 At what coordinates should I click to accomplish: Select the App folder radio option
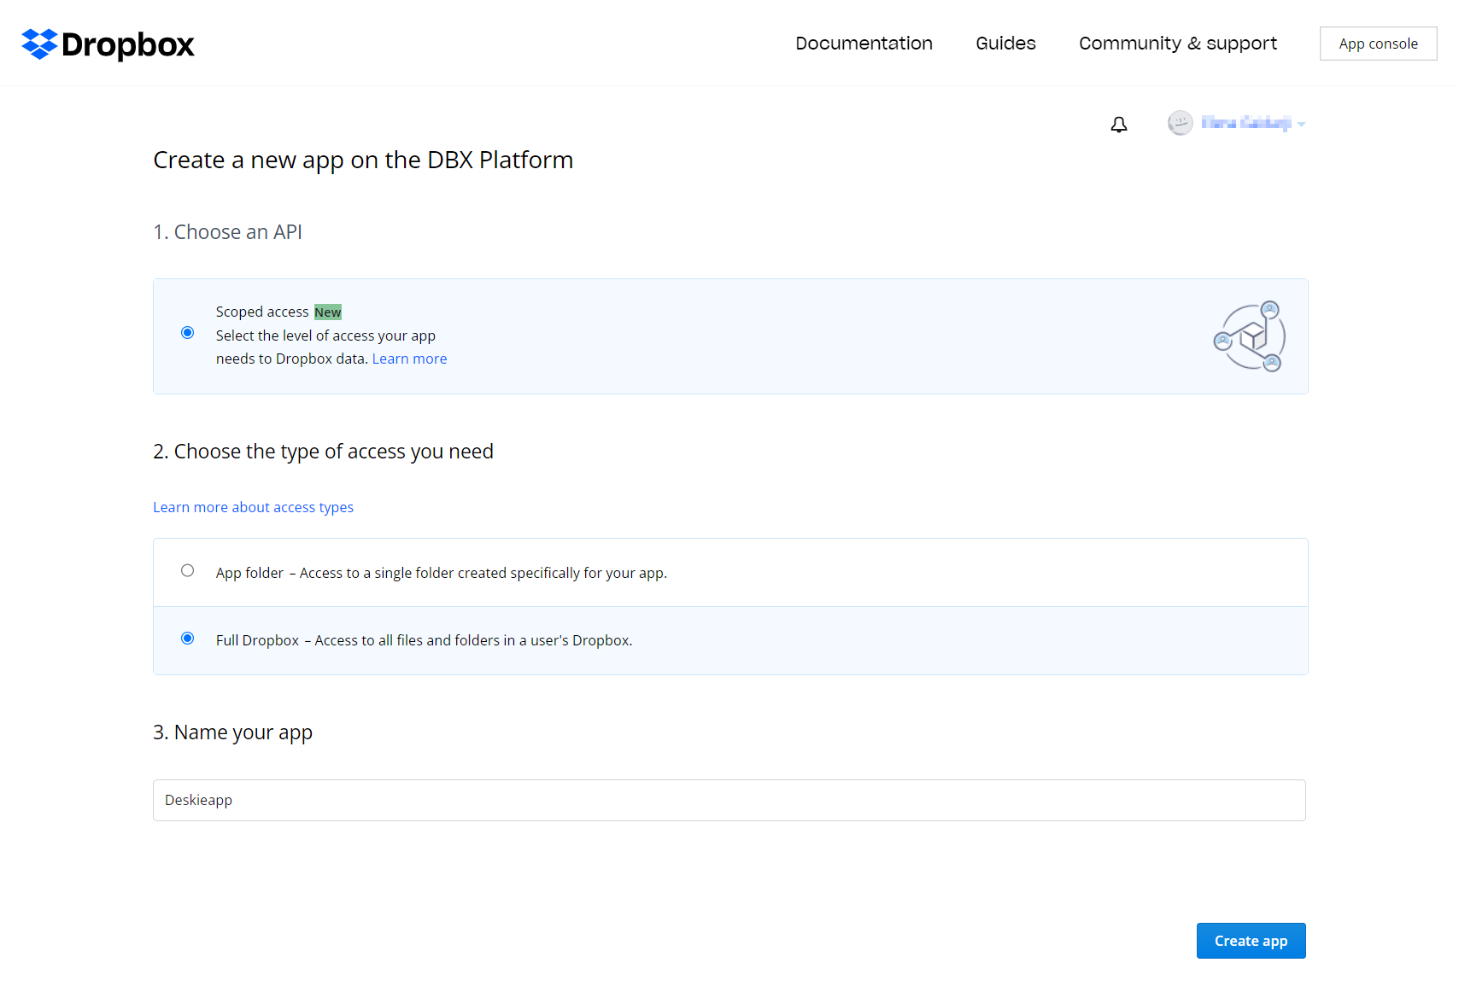tap(188, 571)
